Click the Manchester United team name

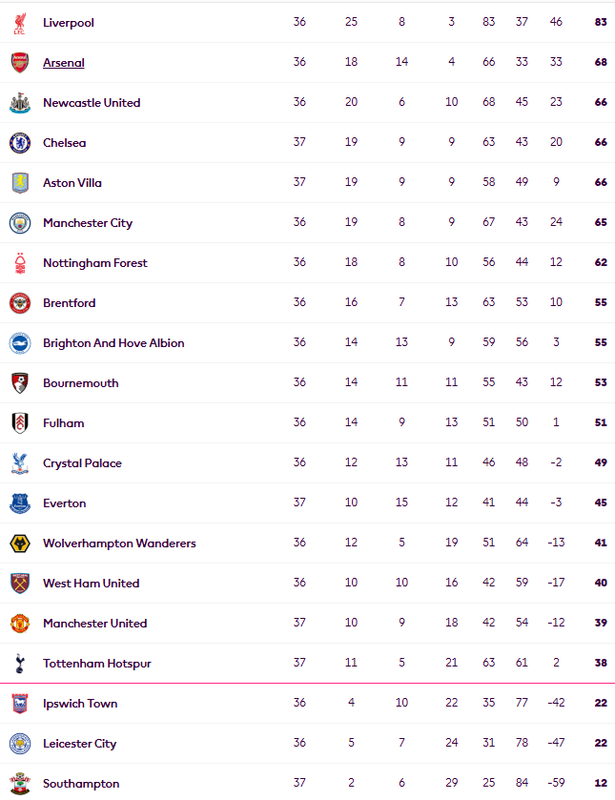95,624
